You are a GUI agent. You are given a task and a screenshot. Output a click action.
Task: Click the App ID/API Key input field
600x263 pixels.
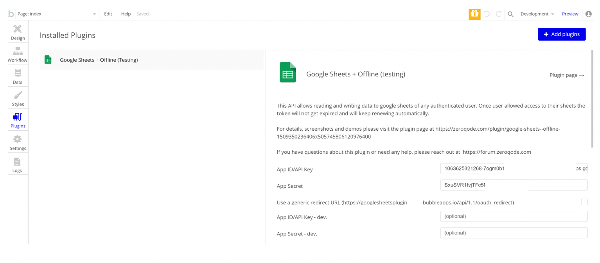pyautogui.click(x=514, y=169)
